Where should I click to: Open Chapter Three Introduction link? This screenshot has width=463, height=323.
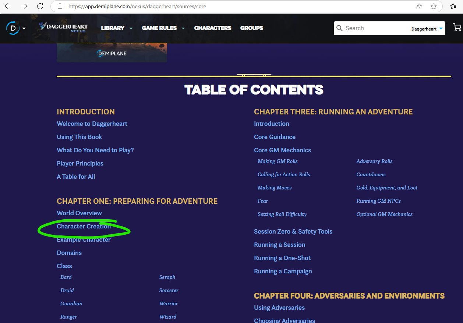tap(272, 124)
